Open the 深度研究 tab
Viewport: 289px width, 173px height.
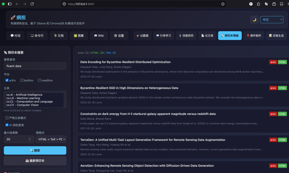point(186,36)
